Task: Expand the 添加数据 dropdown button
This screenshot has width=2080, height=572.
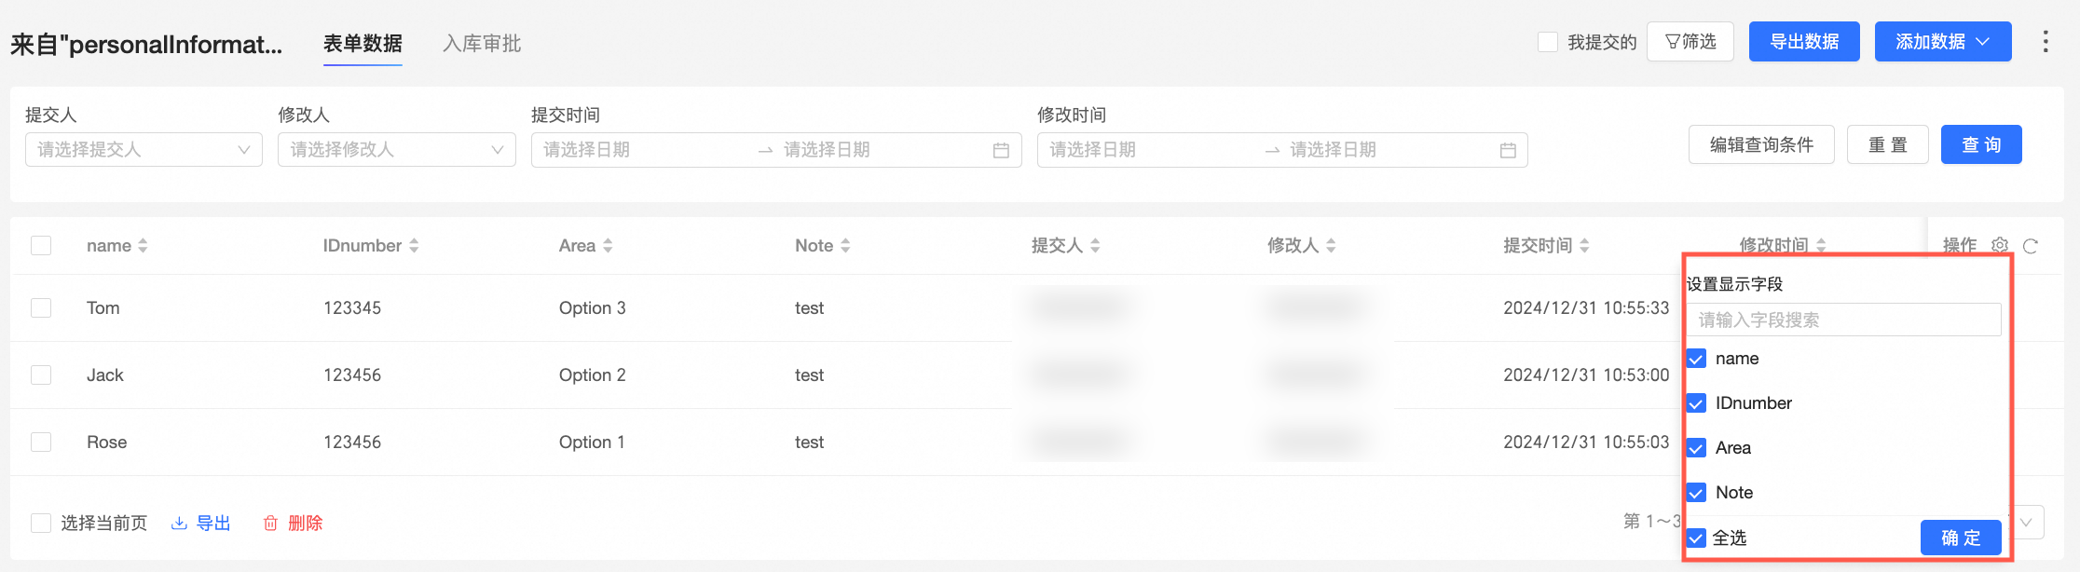Action: pos(1943,42)
